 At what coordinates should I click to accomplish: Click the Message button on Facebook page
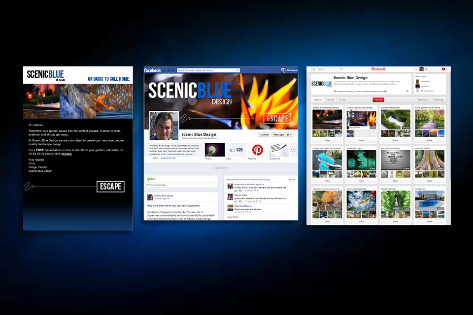(279, 134)
